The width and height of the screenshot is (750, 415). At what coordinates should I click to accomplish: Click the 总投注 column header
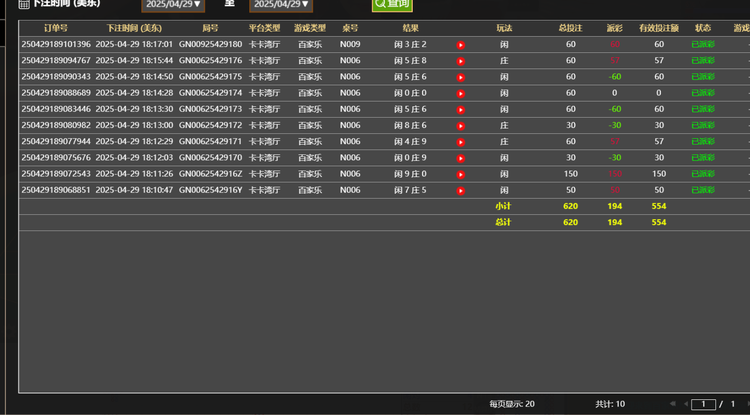571,28
